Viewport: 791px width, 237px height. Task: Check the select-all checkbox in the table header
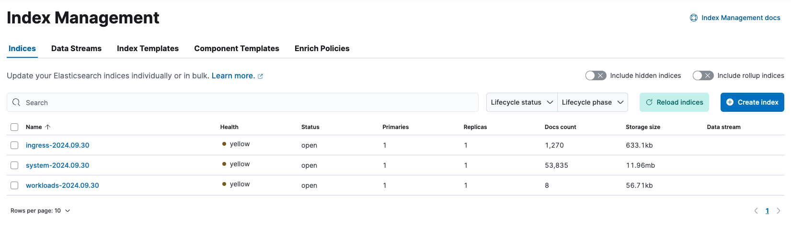tap(14, 127)
